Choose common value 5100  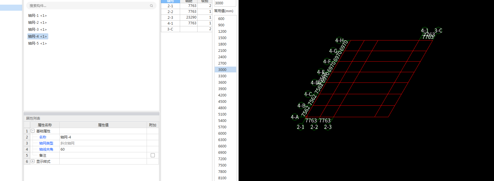225,114
